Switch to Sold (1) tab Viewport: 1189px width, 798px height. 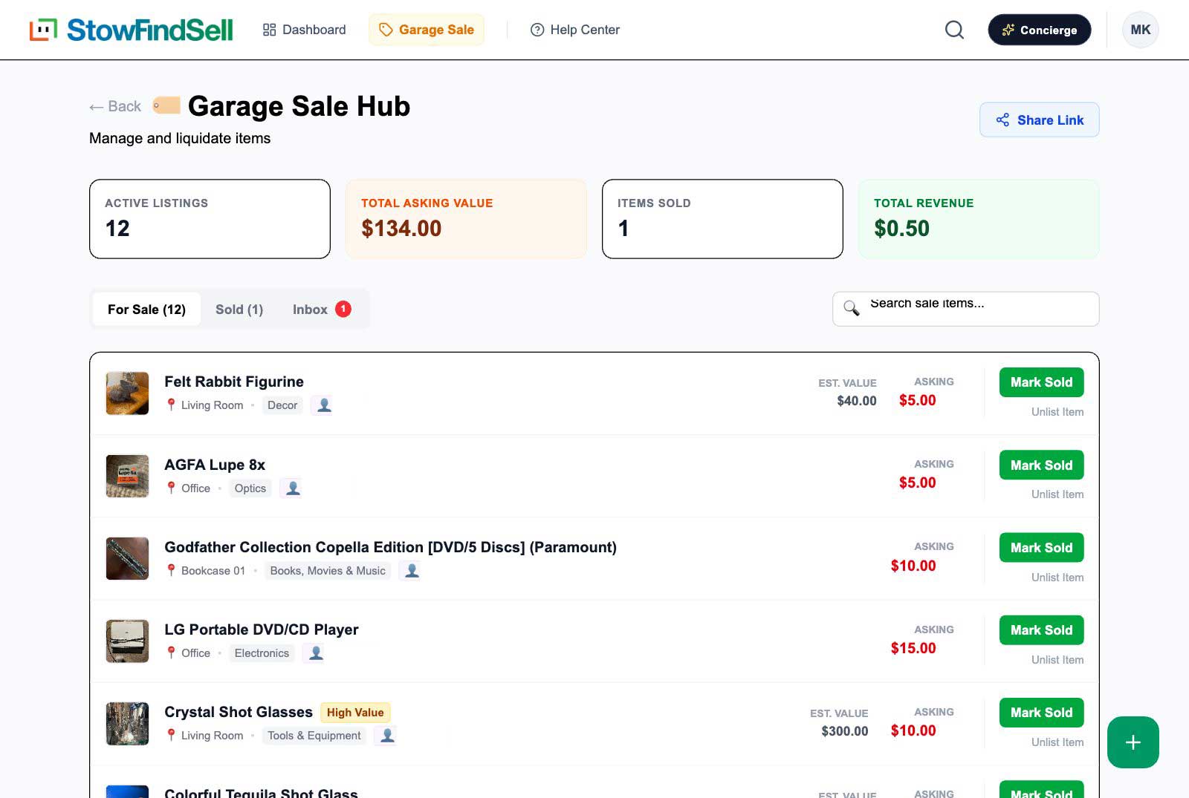pyautogui.click(x=239, y=309)
